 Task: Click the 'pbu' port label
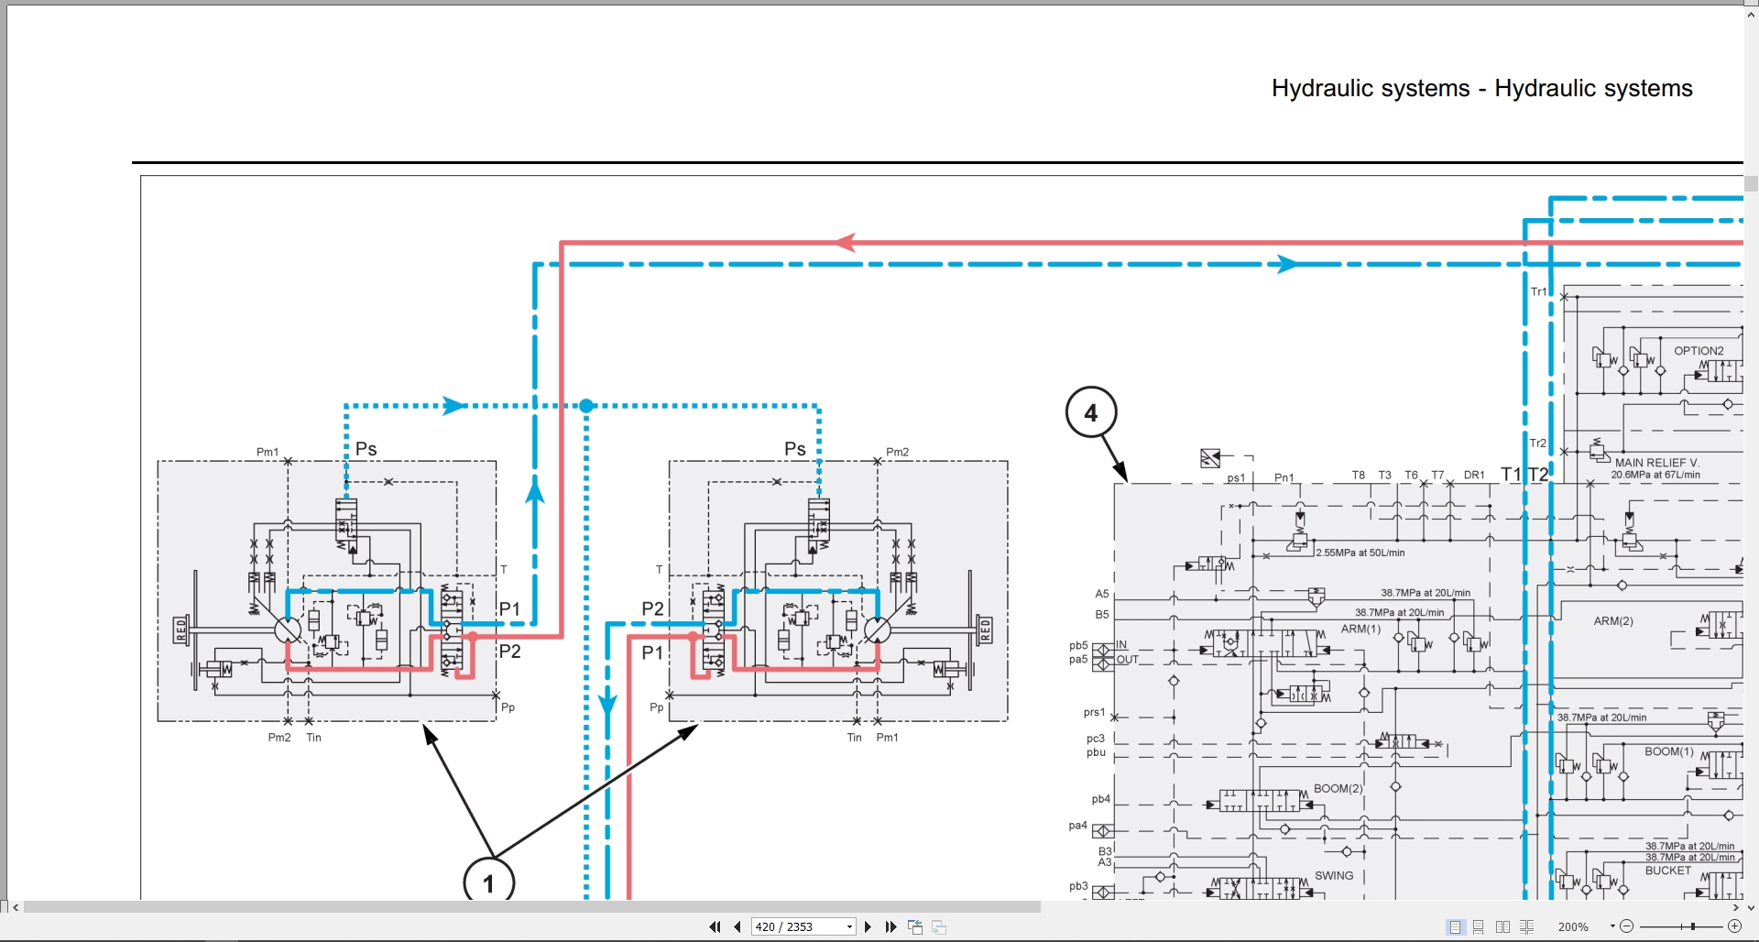[1097, 752]
